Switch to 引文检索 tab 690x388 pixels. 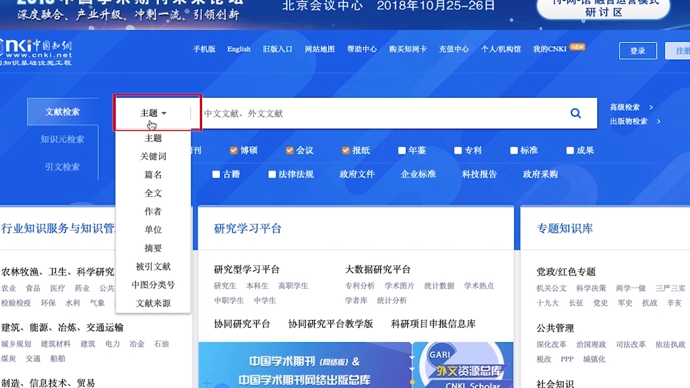click(62, 167)
